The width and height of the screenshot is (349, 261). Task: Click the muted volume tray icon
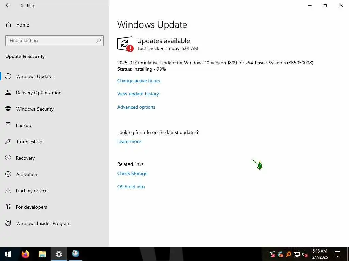click(x=305, y=254)
